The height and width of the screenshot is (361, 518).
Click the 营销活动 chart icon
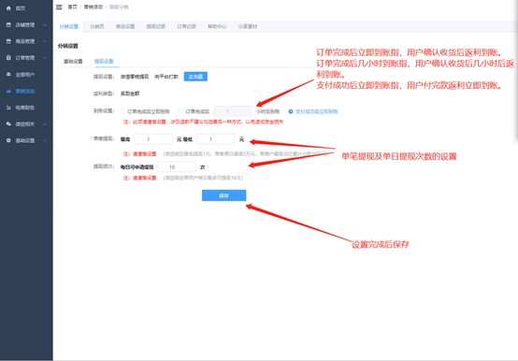(x=8, y=91)
